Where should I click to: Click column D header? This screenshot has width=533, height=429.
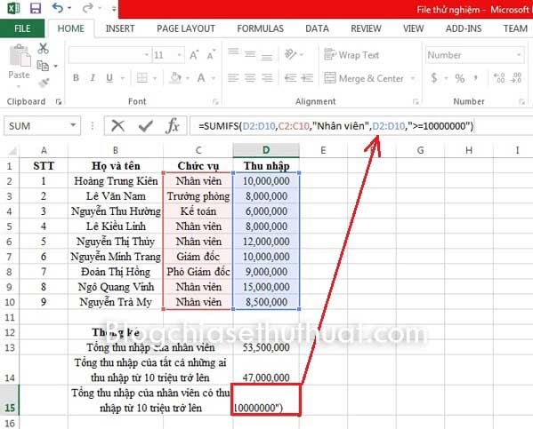pos(266,150)
